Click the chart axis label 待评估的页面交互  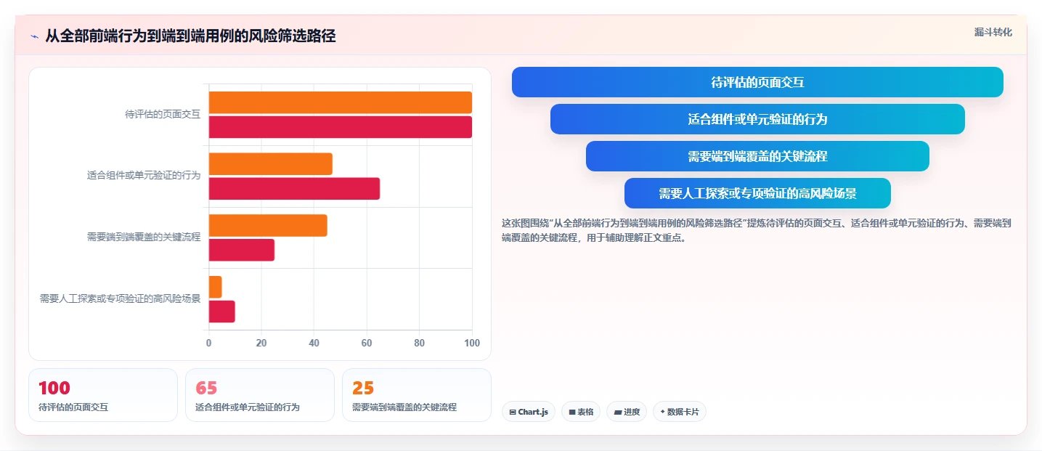pyautogui.click(x=163, y=114)
